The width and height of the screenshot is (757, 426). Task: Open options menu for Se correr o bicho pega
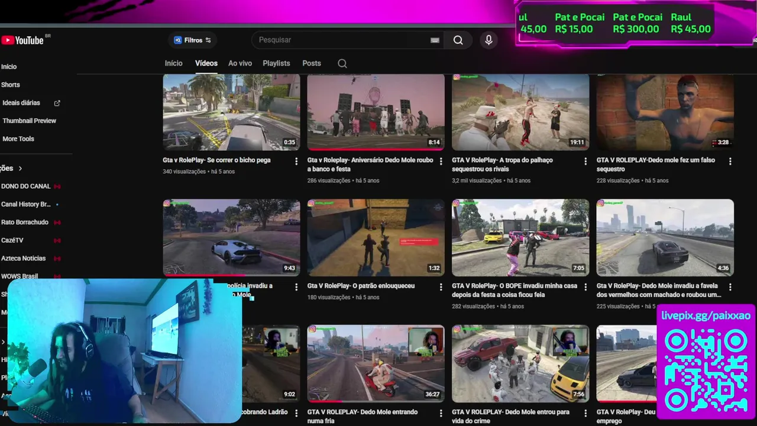click(296, 162)
